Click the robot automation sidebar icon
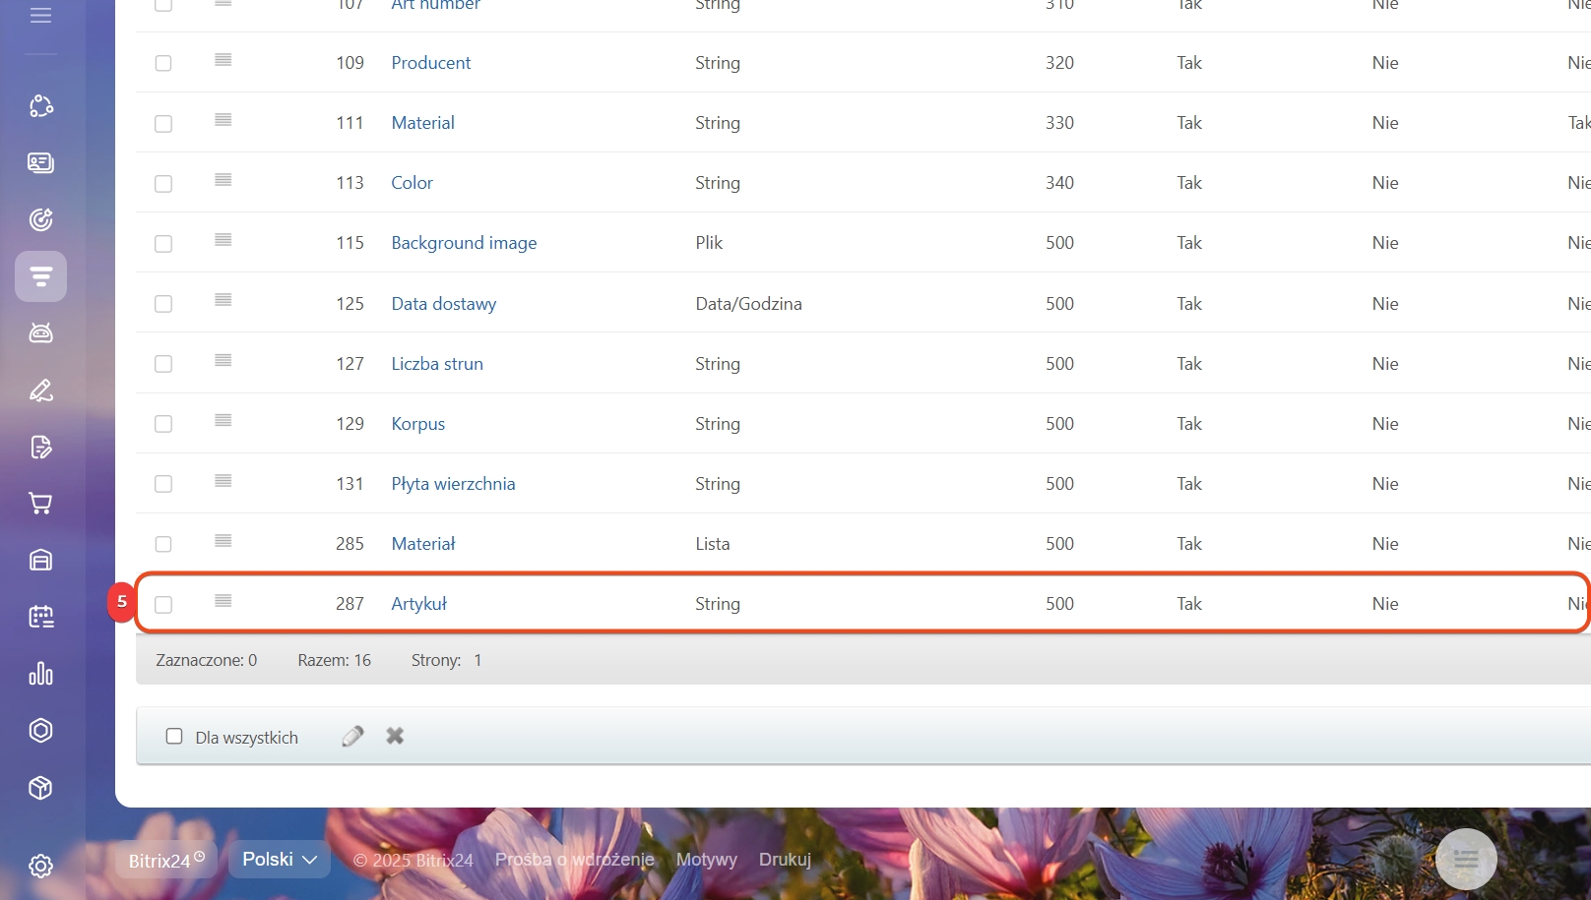 point(40,333)
